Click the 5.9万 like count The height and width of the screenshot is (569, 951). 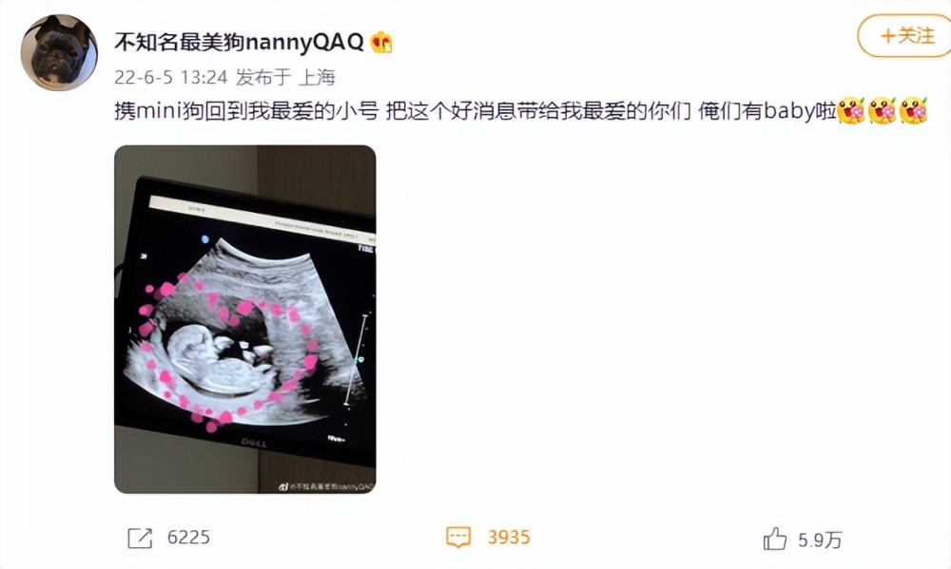point(820,540)
